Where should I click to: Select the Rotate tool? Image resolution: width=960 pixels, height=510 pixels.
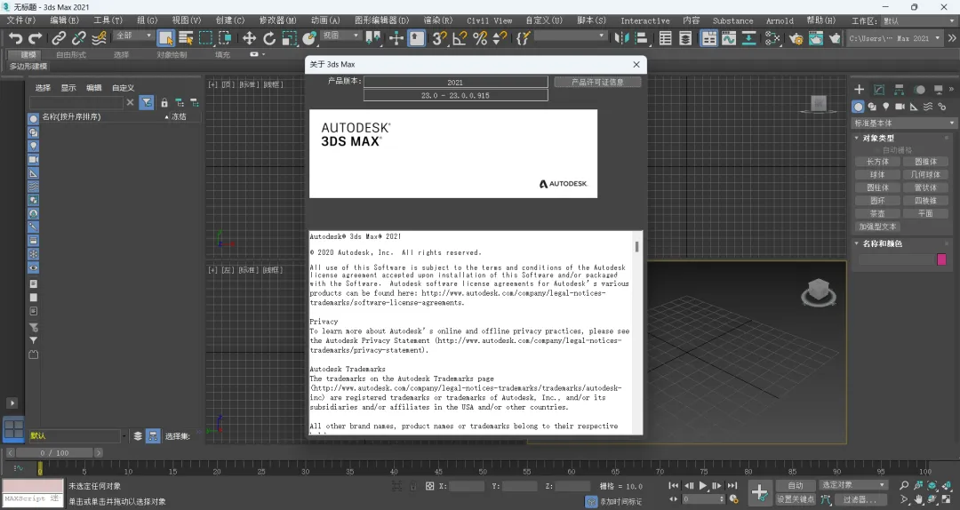[268, 38]
